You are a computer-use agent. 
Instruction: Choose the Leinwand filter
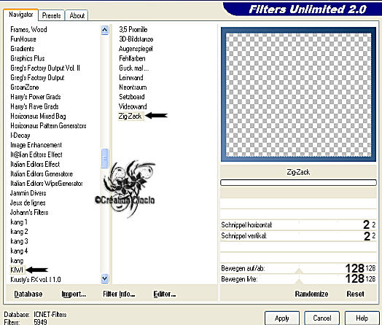(130, 77)
